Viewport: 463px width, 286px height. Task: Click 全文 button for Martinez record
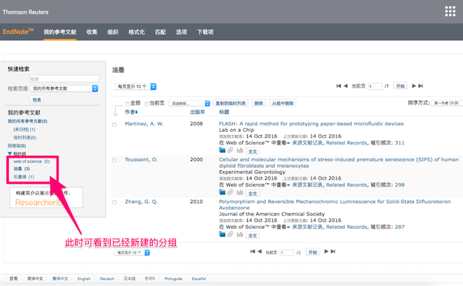click(253, 151)
